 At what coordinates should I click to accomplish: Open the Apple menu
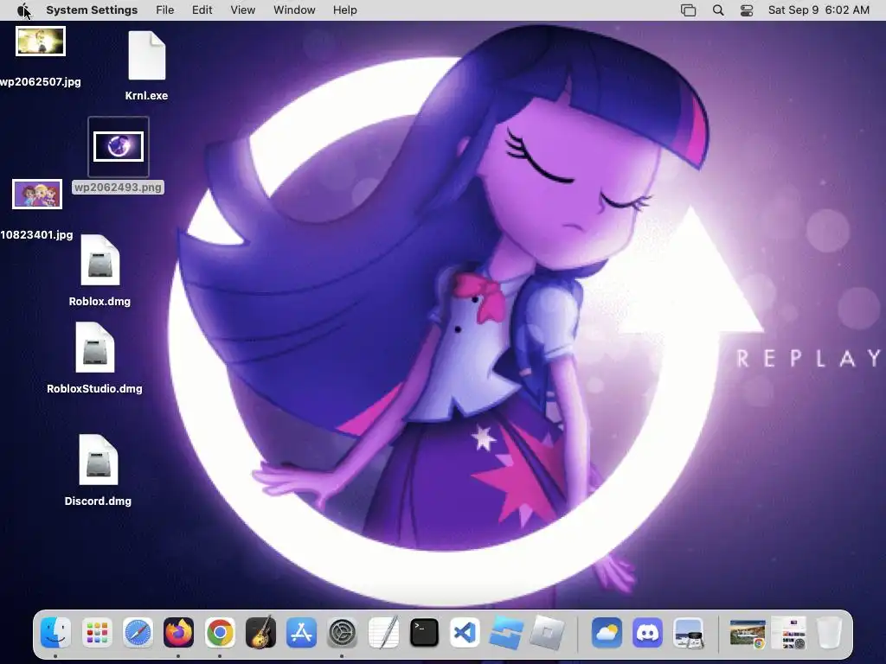23,10
